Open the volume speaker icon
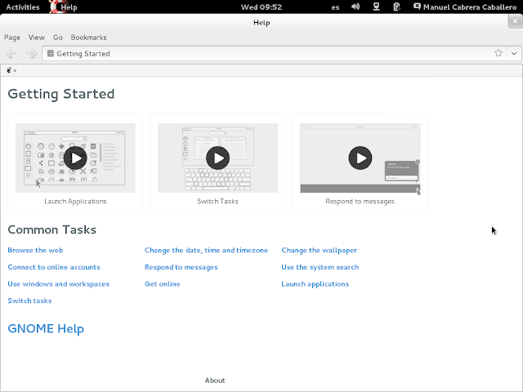Image resolution: width=523 pixels, height=392 pixels. click(355, 7)
